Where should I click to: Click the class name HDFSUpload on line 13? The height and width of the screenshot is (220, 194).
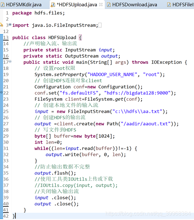point(62,38)
